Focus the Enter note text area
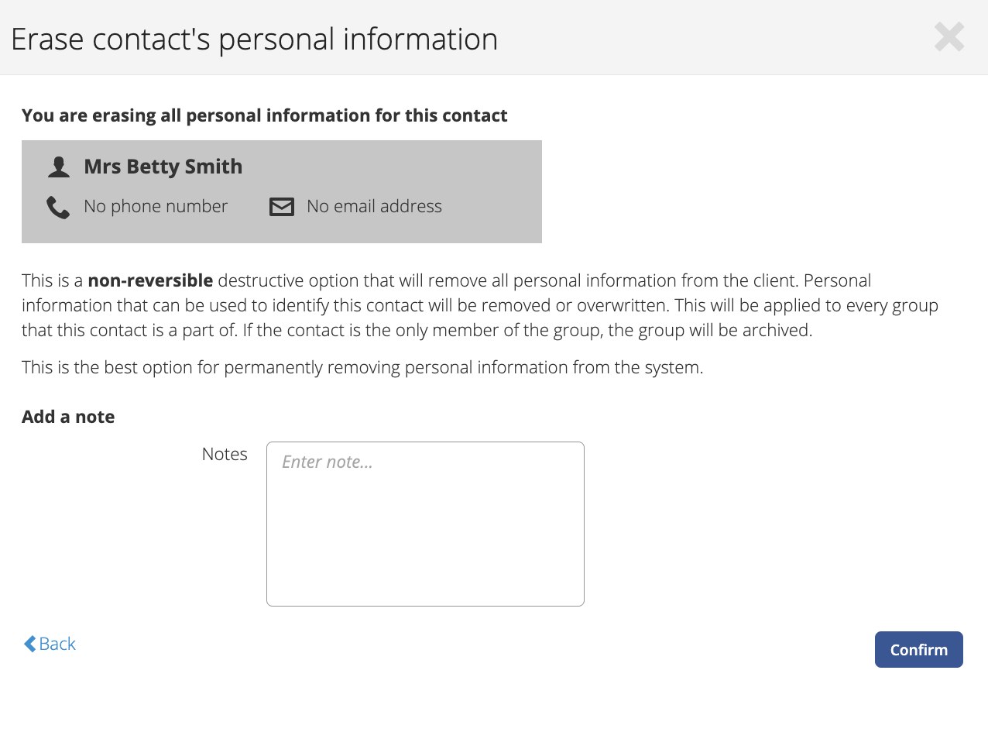This screenshot has width=988, height=739. (x=425, y=524)
